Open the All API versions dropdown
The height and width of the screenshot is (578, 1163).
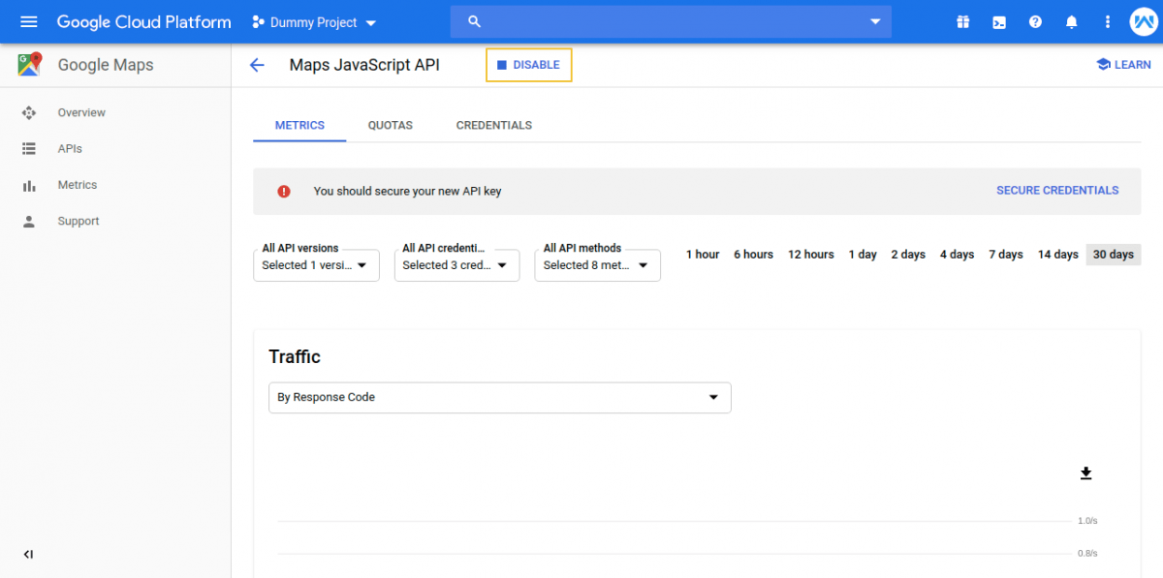click(x=316, y=264)
